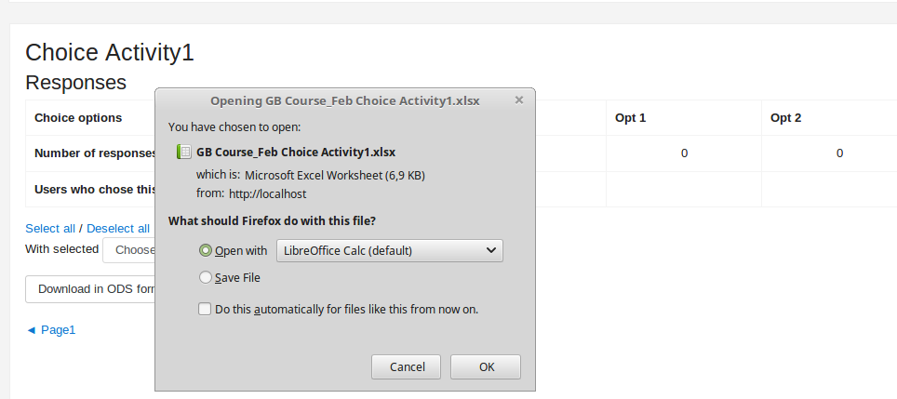Enable Do this automatically checkbox
This screenshot has width=897, height=399.
(x=204, y=310)
